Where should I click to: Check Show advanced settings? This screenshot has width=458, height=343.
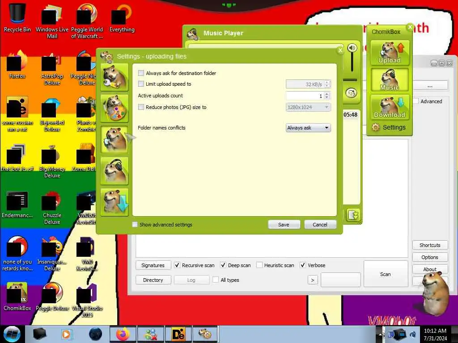tap(135, 224)
